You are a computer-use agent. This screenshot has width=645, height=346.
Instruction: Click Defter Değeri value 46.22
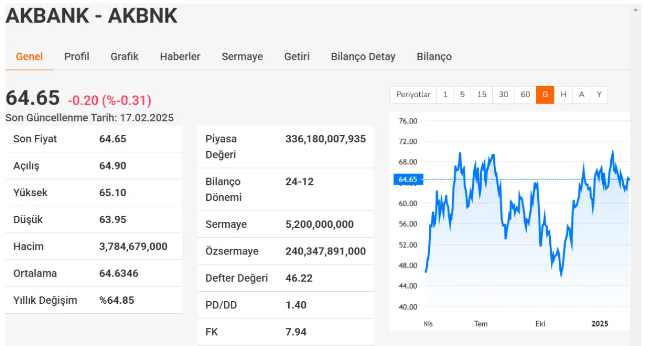(299, 278)
